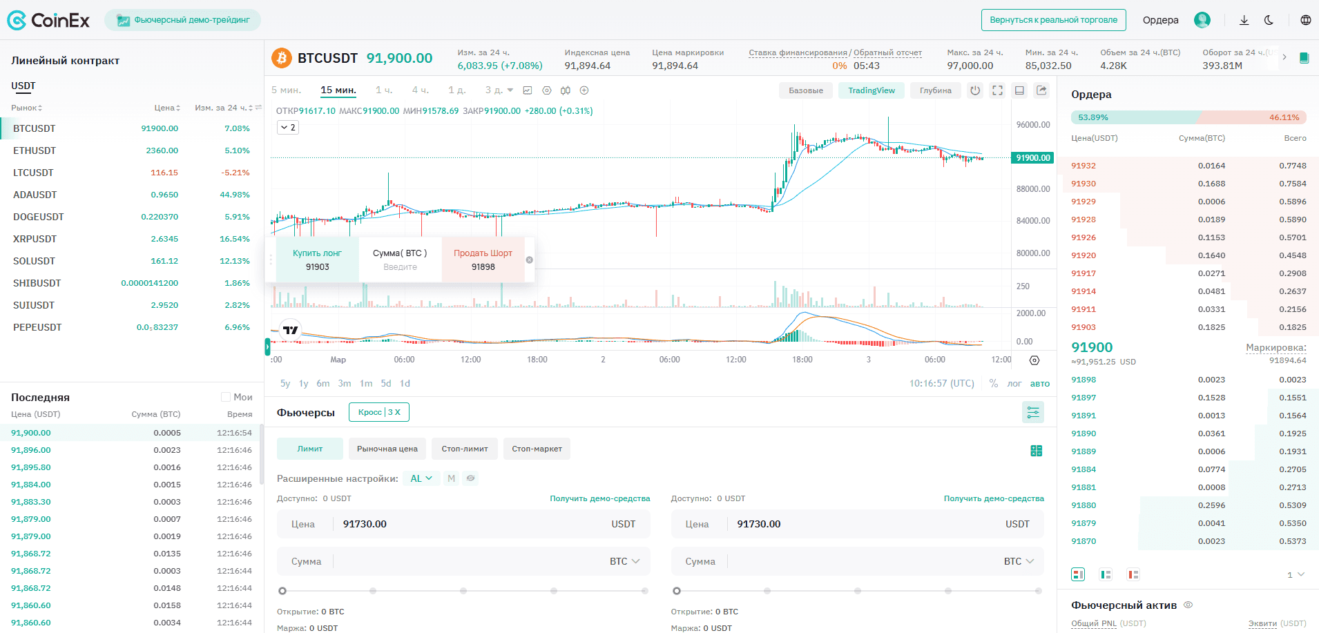The width and height of the screenshot is (1319, 633).
Task: Open the sell-side BTC unit dropdown
Action: pyautogui.click(x=1019, y=561)
